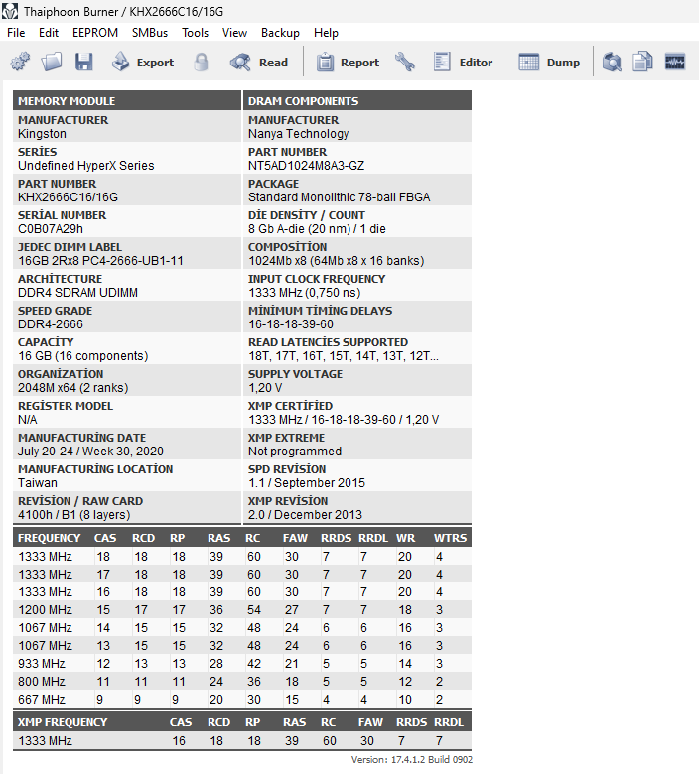Open a file with the folder icon
699x774 pixels.
coord(52,63)
